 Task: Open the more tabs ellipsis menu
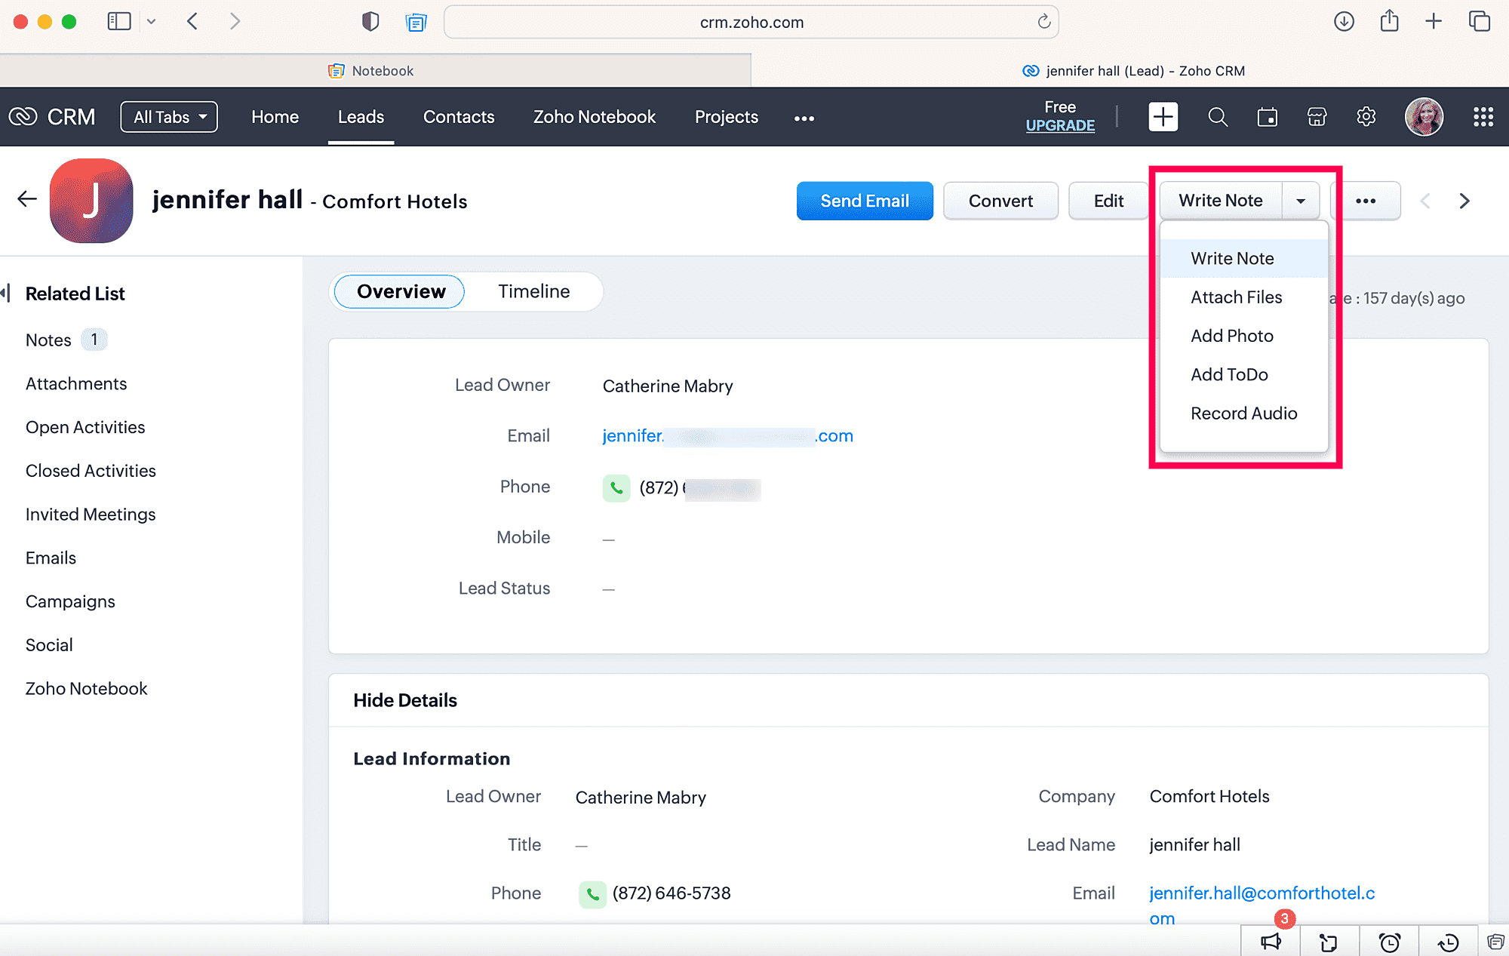804,118
